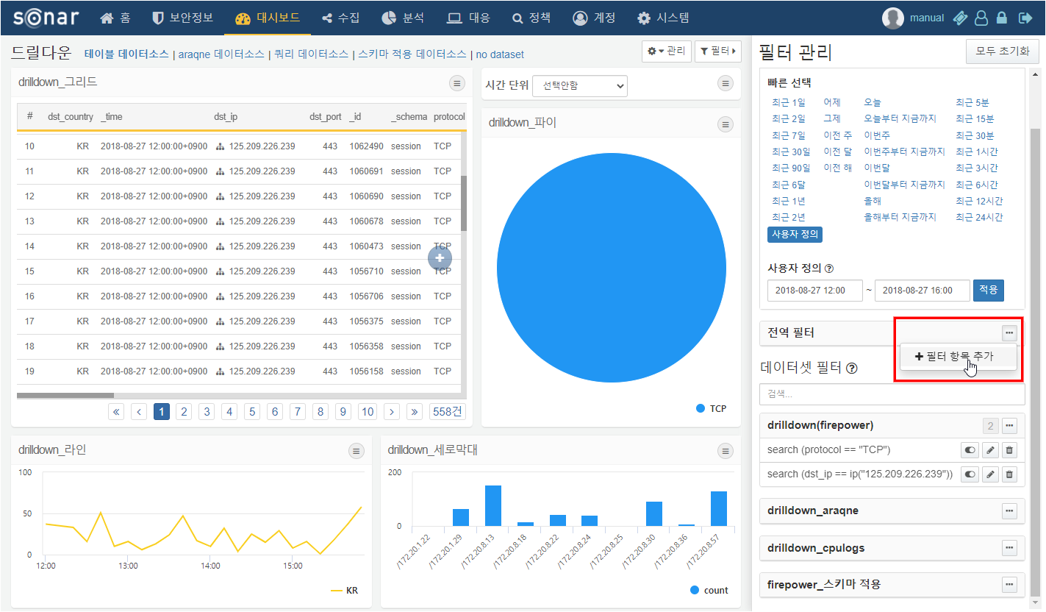Collapse the 필터 panel button
This screenshot has height=612, width=1046.
[x=717, y=51]
